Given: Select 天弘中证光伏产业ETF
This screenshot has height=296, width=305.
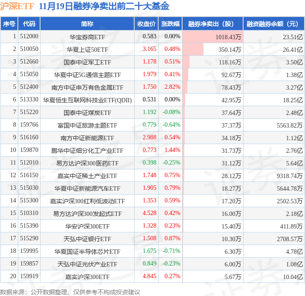Looking at the screenshot, I should [x=87, y=264].
